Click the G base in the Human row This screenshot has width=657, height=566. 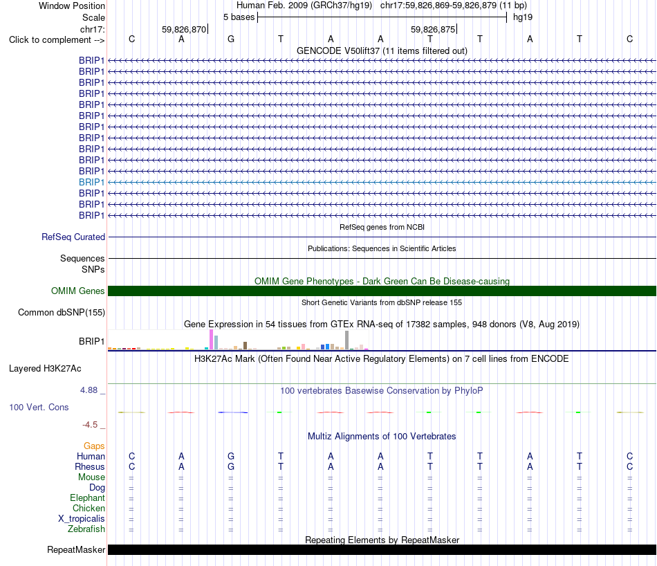coord(231,456)
